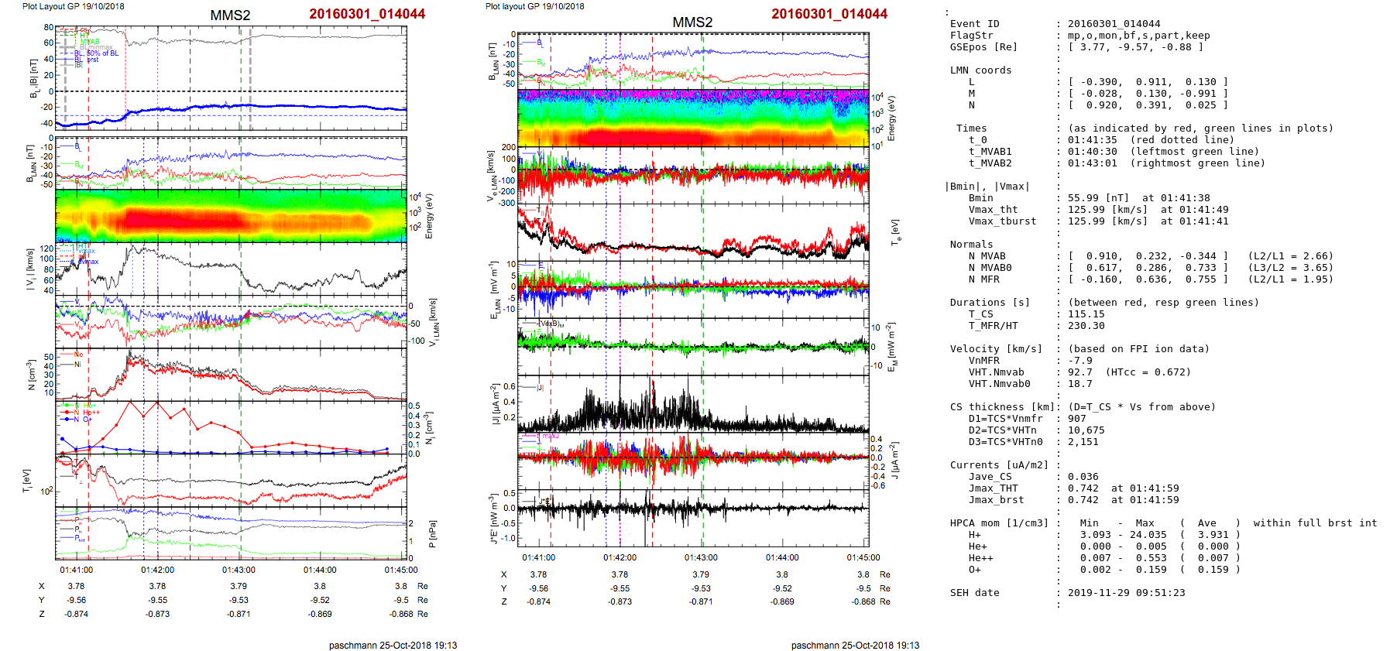The width and height of the screenshot is (1397, 651).
Task: Select the D2 thickness value '10,675'
Action: (x=1086, y=430)
